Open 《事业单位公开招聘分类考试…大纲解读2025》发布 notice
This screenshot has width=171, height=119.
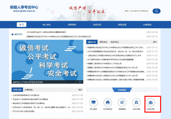[114, 56]
